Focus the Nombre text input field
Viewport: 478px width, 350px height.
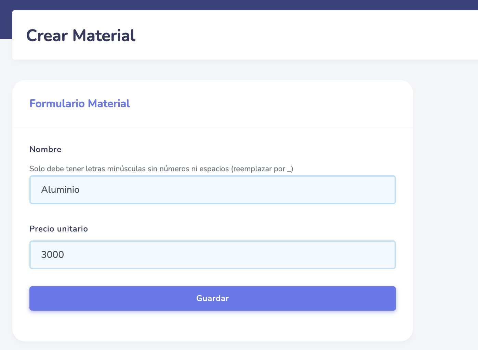[x=212, y=190]
